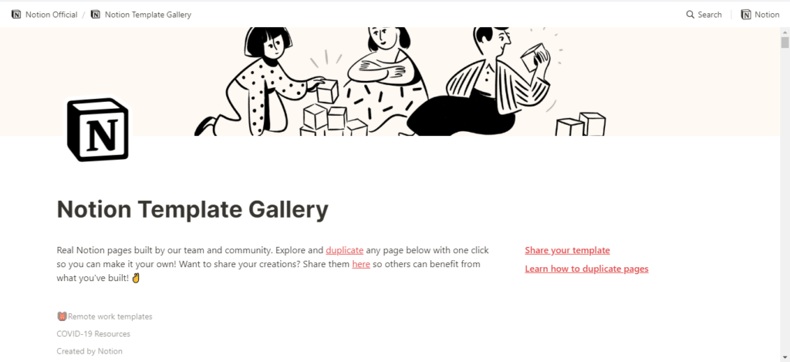Go to COVID-19 Resources section
The height and width of the screenshot is (362, 790).
[x=93, y=334]
